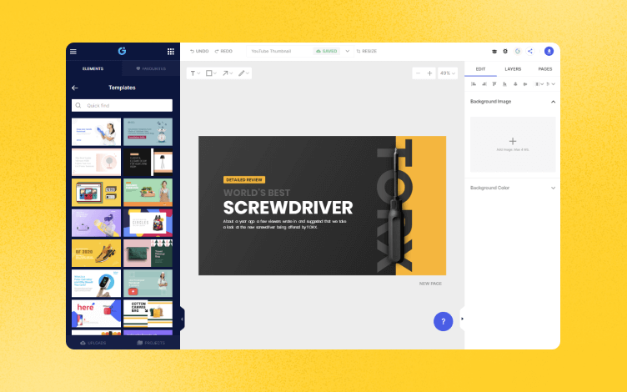The height and width of the screenshot is (392, 627).
Task: Choose the smartwatch template thumbnail
Action: coord(97,284)
